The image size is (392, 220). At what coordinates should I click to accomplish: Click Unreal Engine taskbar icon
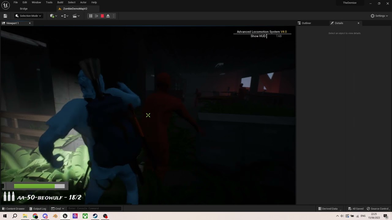point(65,216)
